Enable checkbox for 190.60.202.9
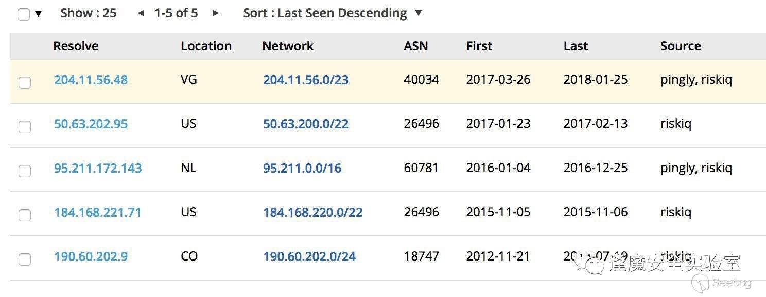 25,259
